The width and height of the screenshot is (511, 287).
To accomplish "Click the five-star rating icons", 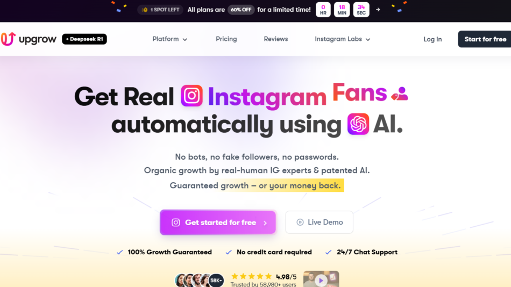I will 252,277.
